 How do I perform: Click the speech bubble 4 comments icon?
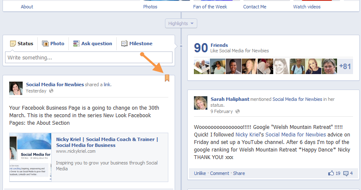click(346, 174)
